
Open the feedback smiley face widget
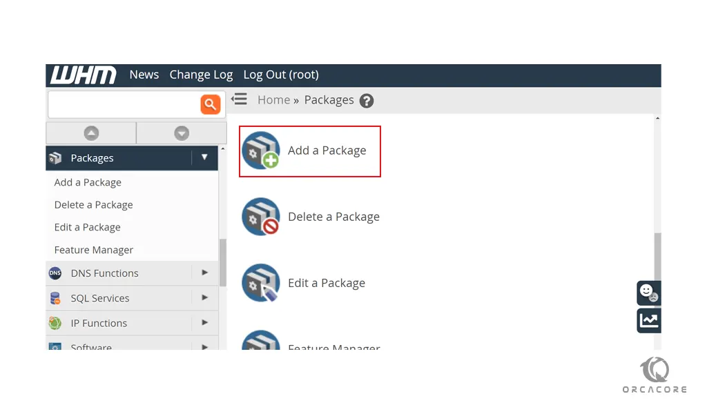point(649,293)
